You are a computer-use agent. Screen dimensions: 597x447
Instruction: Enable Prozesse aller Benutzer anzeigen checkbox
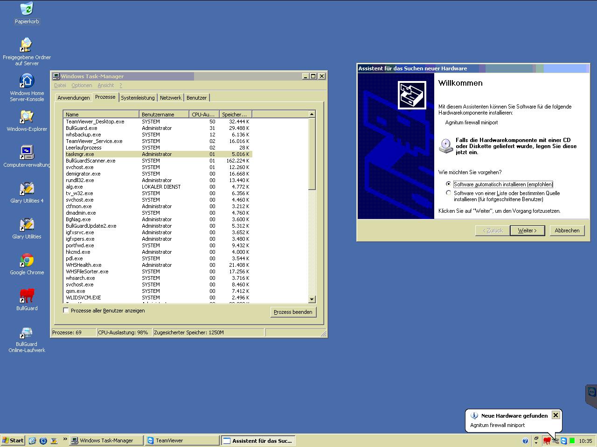click(x=66, y=311)
